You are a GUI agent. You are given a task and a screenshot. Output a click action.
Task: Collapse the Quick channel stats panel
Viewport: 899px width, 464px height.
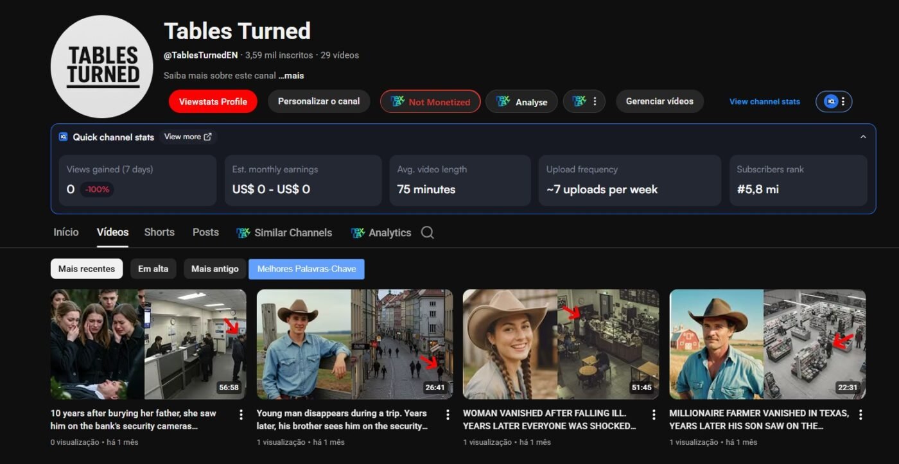[x=863, y=136]
